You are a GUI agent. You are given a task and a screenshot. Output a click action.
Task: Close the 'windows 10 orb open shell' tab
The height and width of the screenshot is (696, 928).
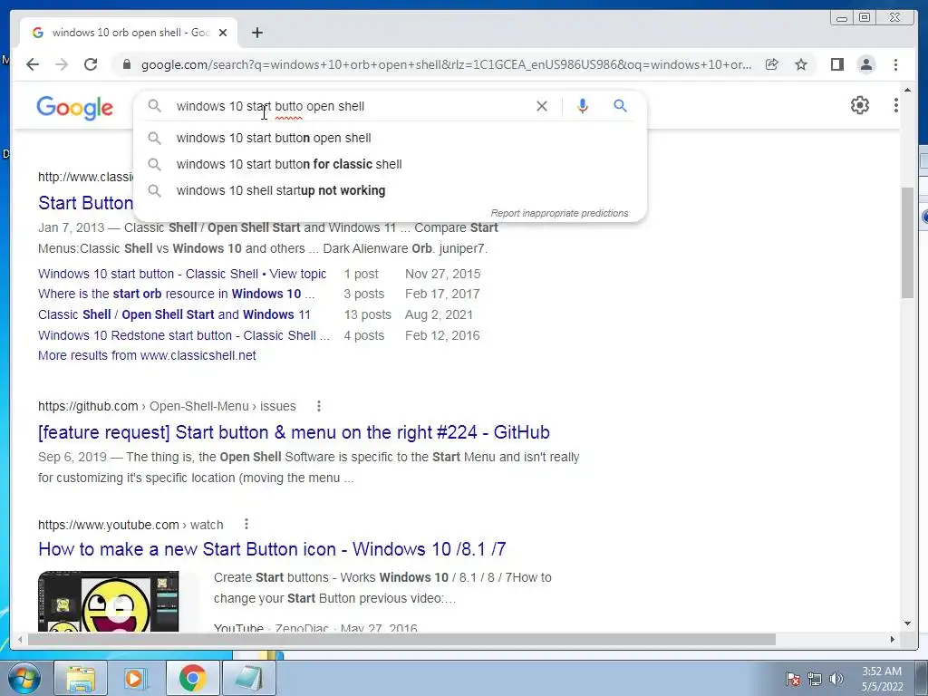(223, 33)
